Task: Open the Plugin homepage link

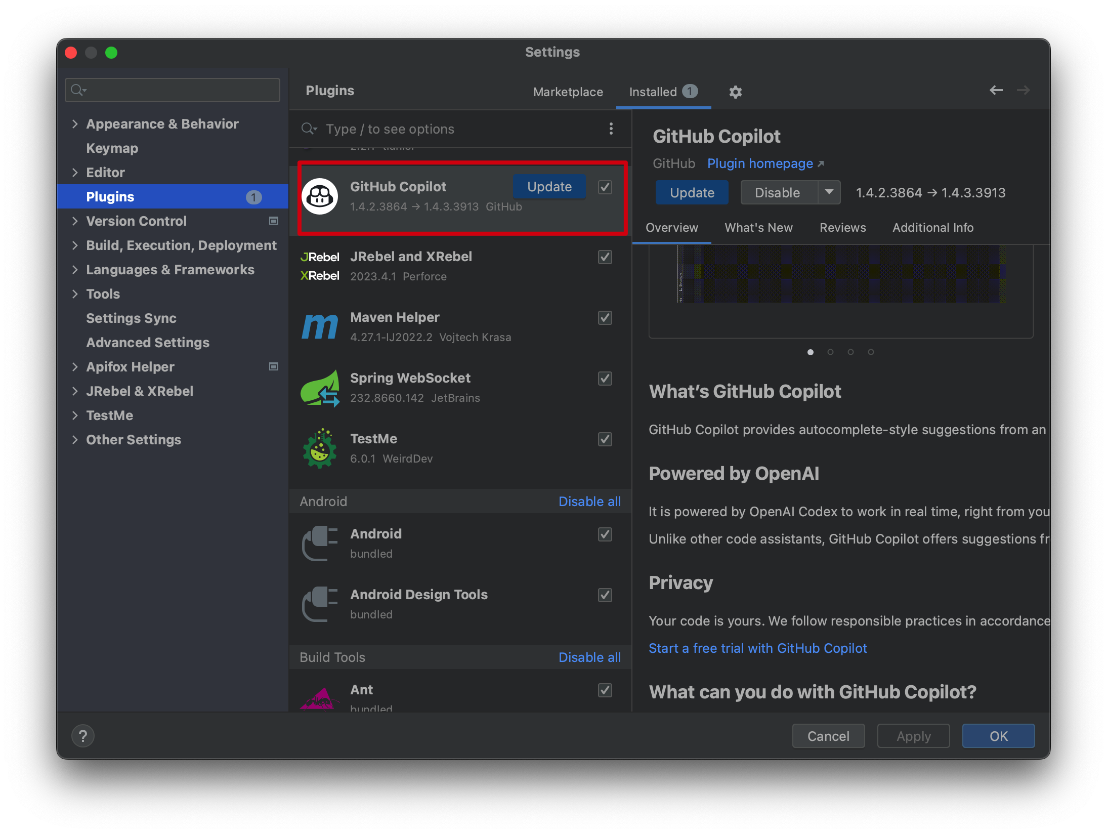Action: pyautogui.click(x=765, y=163)
